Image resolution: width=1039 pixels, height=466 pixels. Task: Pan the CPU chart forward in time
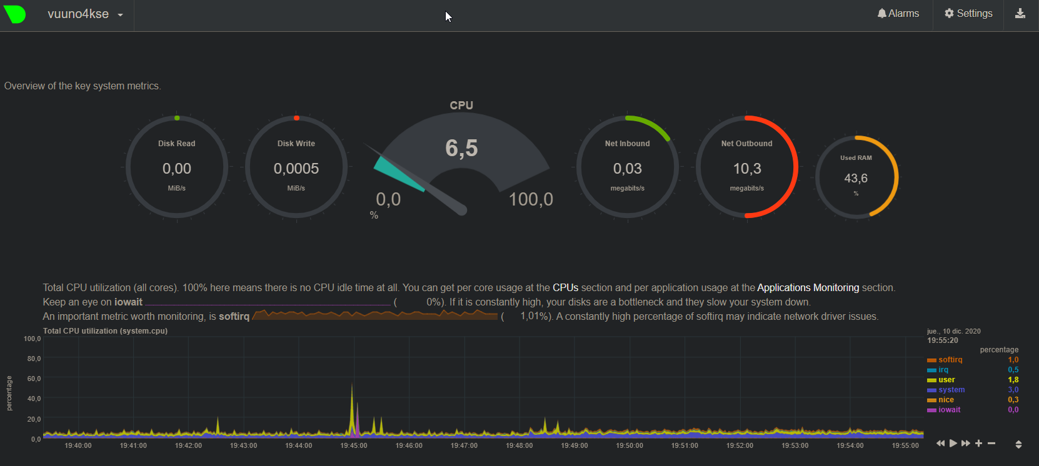coord(966,444)
